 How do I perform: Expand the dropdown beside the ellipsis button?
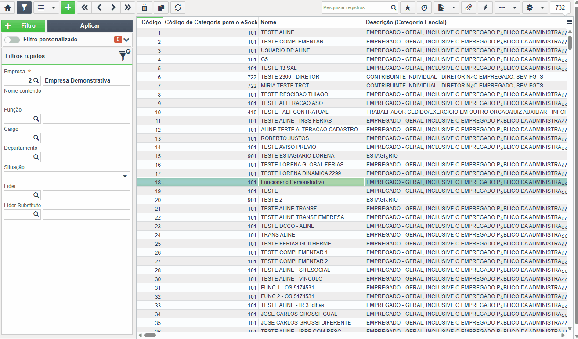514,7
